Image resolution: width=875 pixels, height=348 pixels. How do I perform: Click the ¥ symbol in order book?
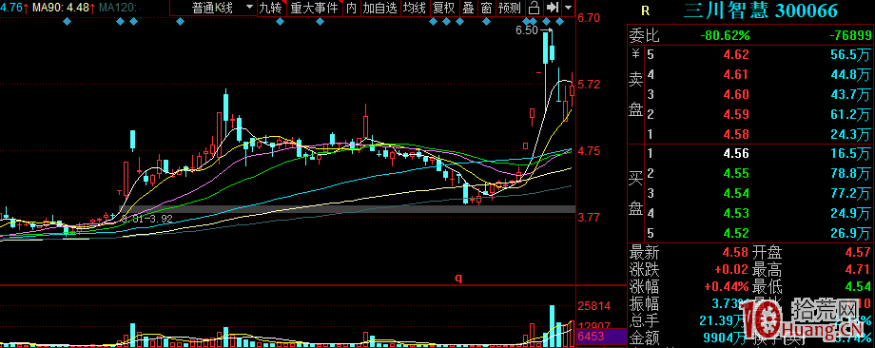coord(635,54)
